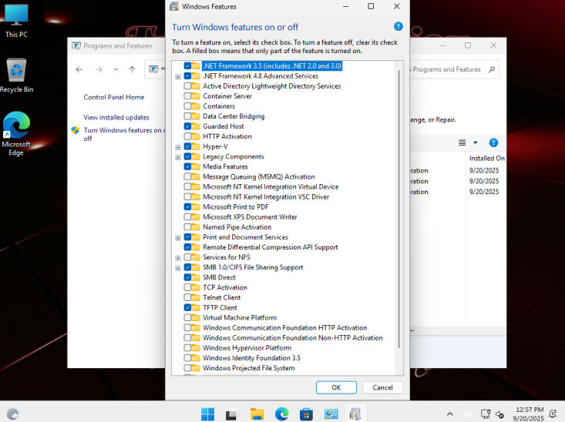Click the Search Programs and Features field

pos(447,69)
